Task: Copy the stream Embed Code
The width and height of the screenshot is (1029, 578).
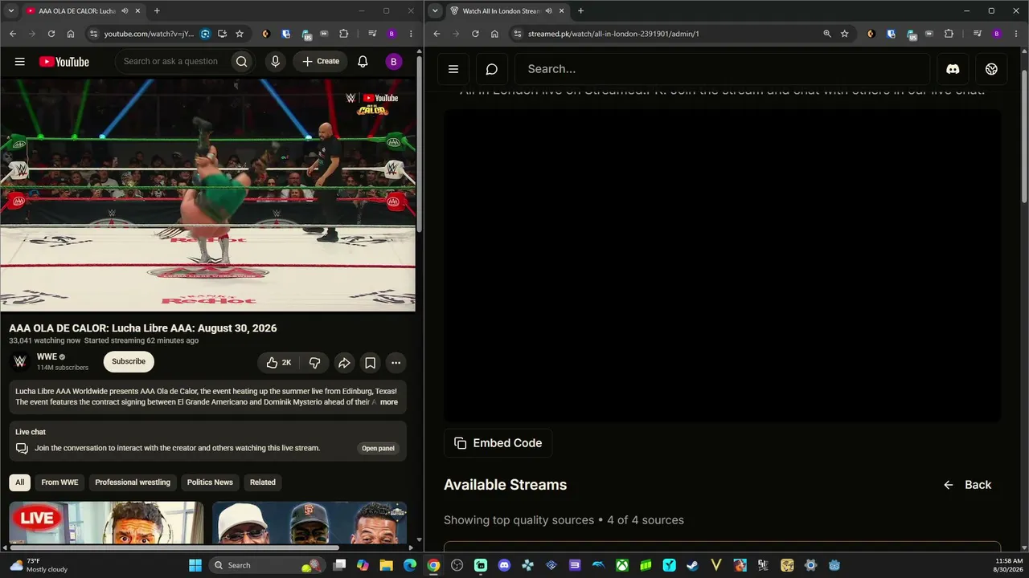Action: pos(498,443)
